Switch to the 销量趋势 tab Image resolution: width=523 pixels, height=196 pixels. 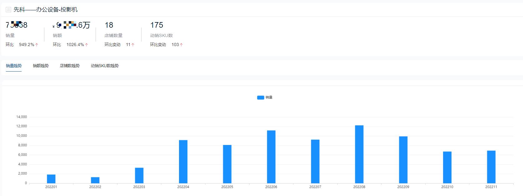(x=14, y=66)
